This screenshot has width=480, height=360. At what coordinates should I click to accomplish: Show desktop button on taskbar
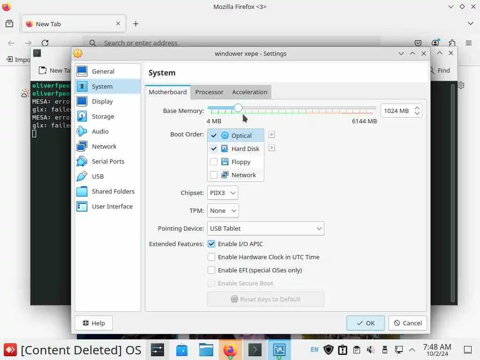coord(468,350)
